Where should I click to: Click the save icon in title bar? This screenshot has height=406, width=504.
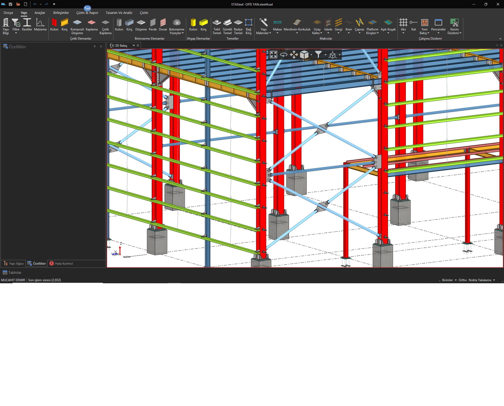(x=10, y=4)
